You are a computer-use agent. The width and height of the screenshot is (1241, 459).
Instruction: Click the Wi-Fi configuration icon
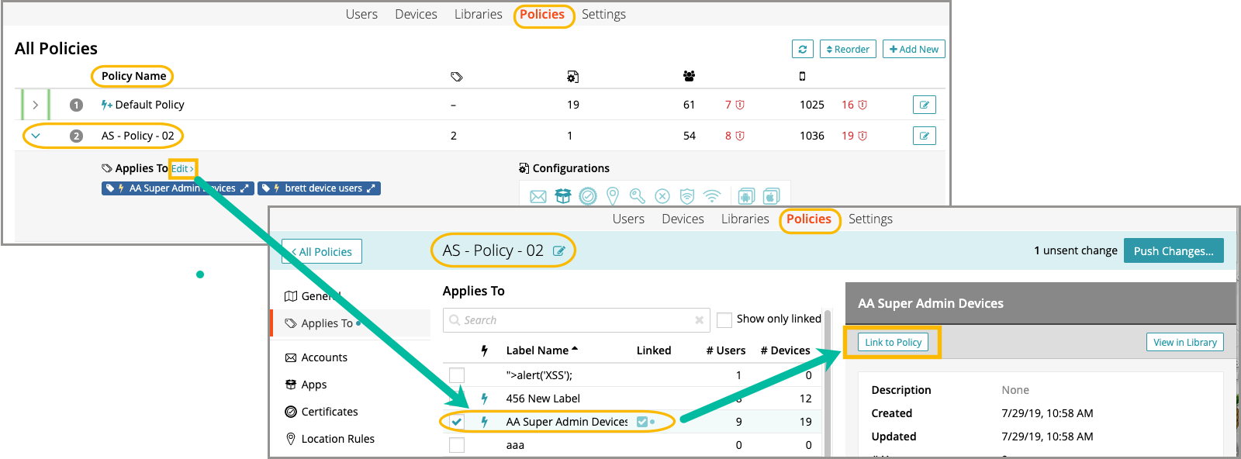click(711, 196)
